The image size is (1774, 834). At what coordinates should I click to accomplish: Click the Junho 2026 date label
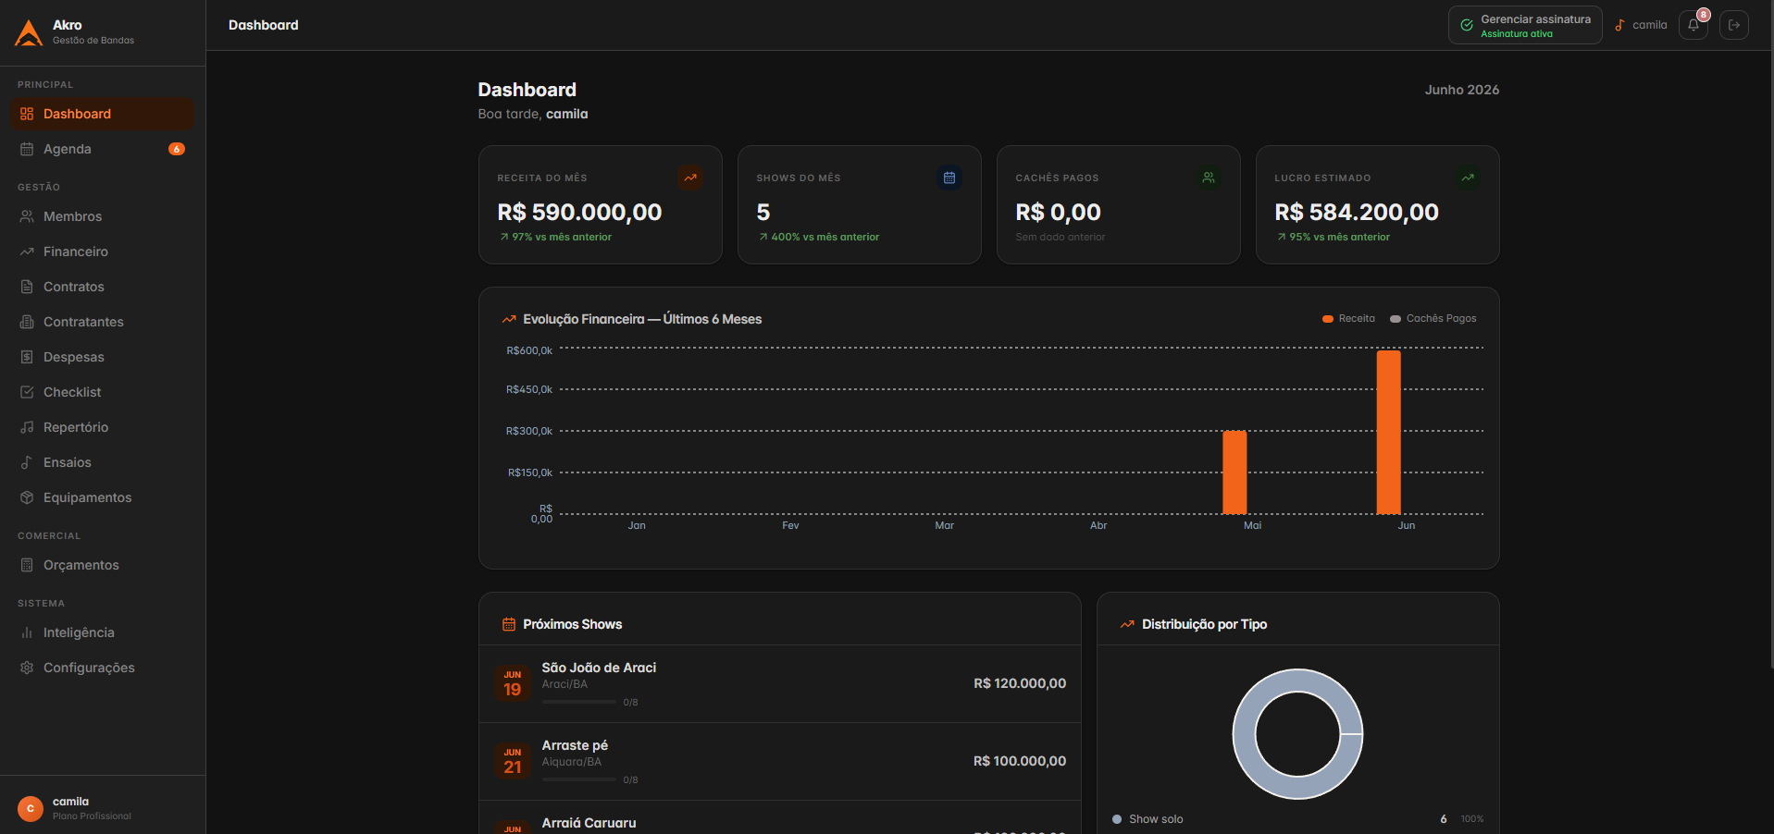click(1462, 90)
